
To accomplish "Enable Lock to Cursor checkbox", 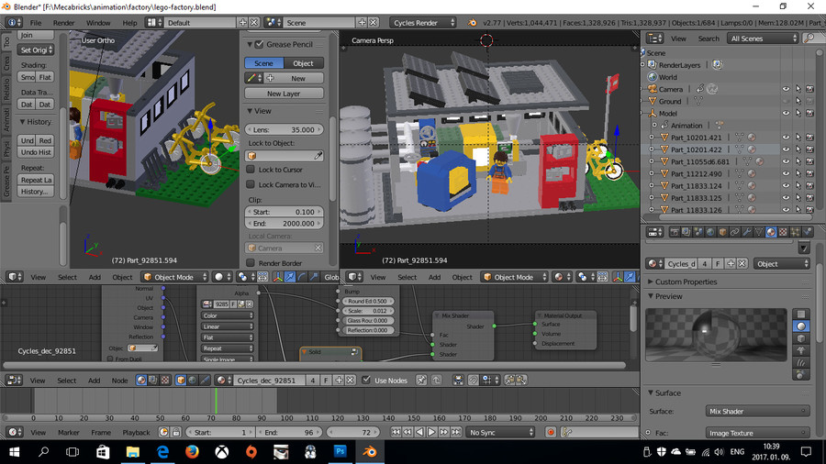I will coord(251,170).
